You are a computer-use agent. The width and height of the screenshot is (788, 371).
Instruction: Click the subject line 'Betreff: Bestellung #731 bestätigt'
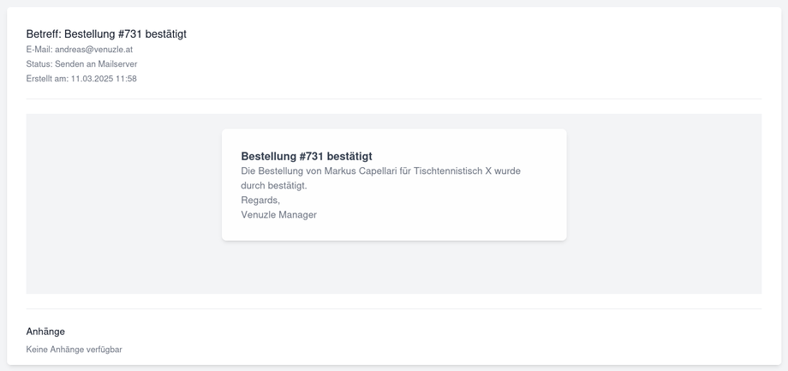point(106,34)
